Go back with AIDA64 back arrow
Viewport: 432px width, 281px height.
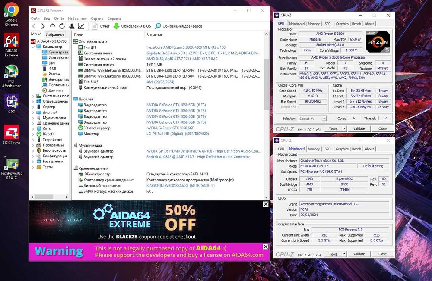(34, 26)
